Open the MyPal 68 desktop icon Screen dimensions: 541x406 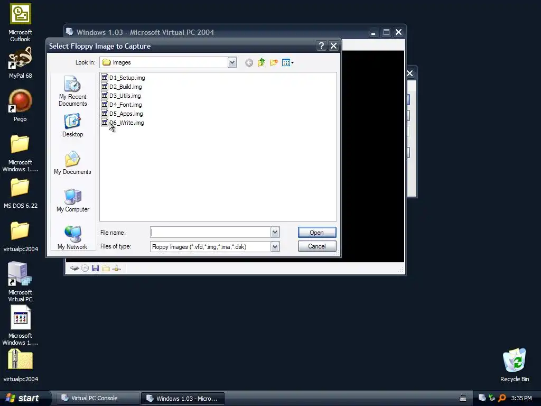[21, 63]
